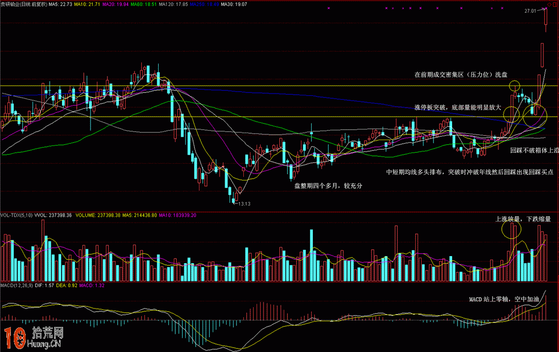Click the square window icon beside the diamond
This screenshot has width=559, height=352.
point(555,4)
